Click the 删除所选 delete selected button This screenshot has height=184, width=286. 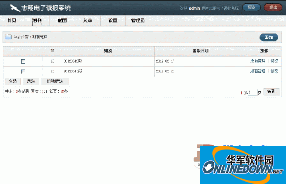click(55, 81)
